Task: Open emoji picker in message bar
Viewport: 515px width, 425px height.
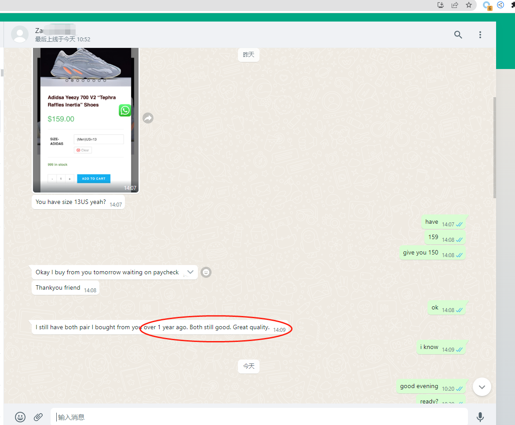Action: coord(20,417)
